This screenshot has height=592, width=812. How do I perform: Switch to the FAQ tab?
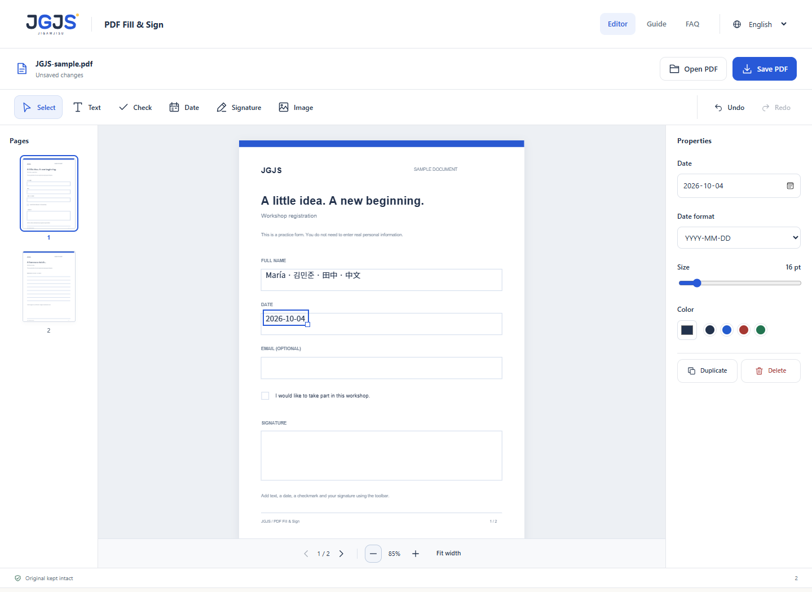pyautogui.click(x=692, y=24)
